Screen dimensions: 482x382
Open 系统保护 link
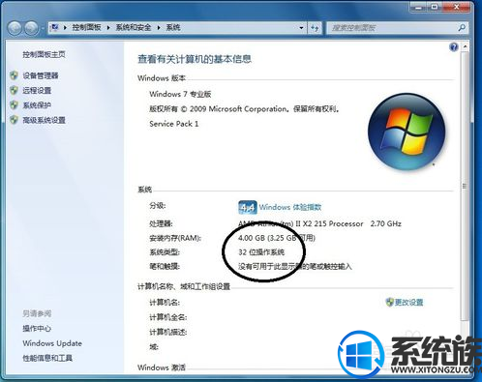point(37,105)
